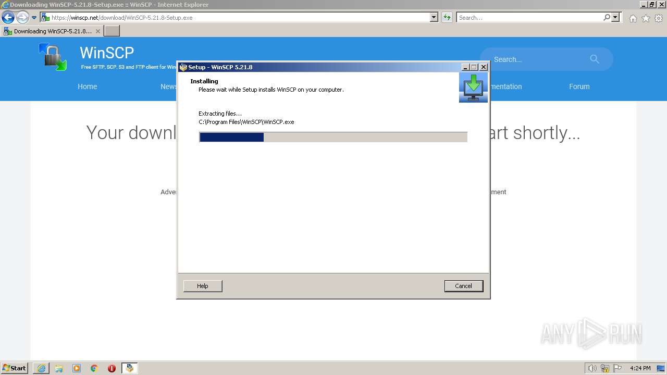Click the winscp.net address bar URL

(122, 18)
